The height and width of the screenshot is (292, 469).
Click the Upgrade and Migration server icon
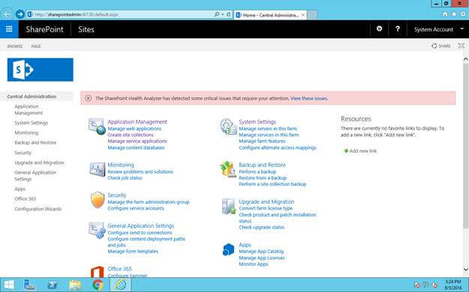[229, 207]
